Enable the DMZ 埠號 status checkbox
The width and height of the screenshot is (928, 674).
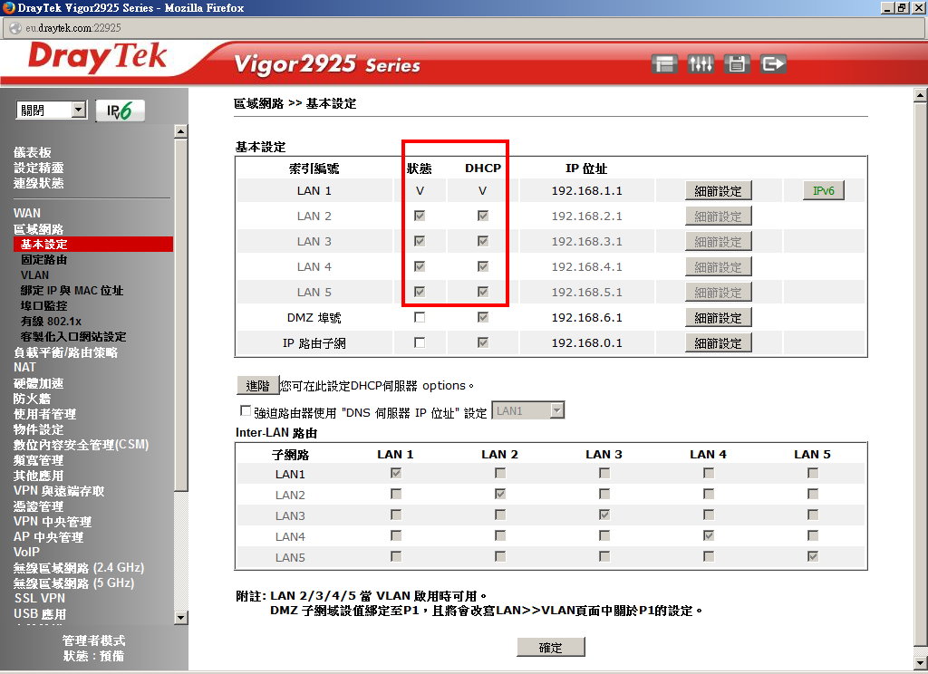(x=420, y=318)
